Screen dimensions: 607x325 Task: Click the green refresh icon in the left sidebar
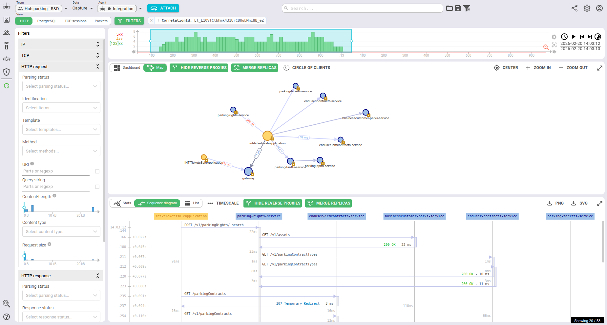click(x=7, y=86)
